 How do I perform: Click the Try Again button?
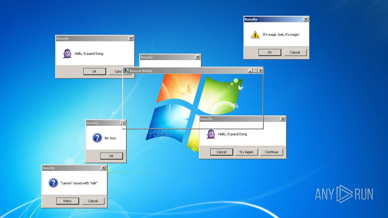coord(246,152)
